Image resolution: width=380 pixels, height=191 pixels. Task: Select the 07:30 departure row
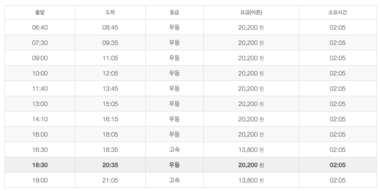pos(190,42)
